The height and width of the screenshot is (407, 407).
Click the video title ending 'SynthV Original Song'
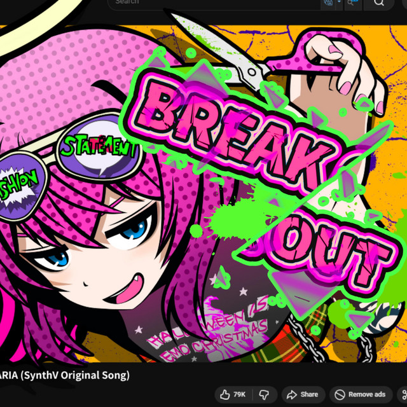[x=65, y=375]
